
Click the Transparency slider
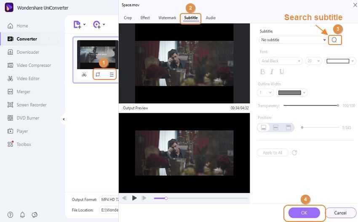click(311, 106)
